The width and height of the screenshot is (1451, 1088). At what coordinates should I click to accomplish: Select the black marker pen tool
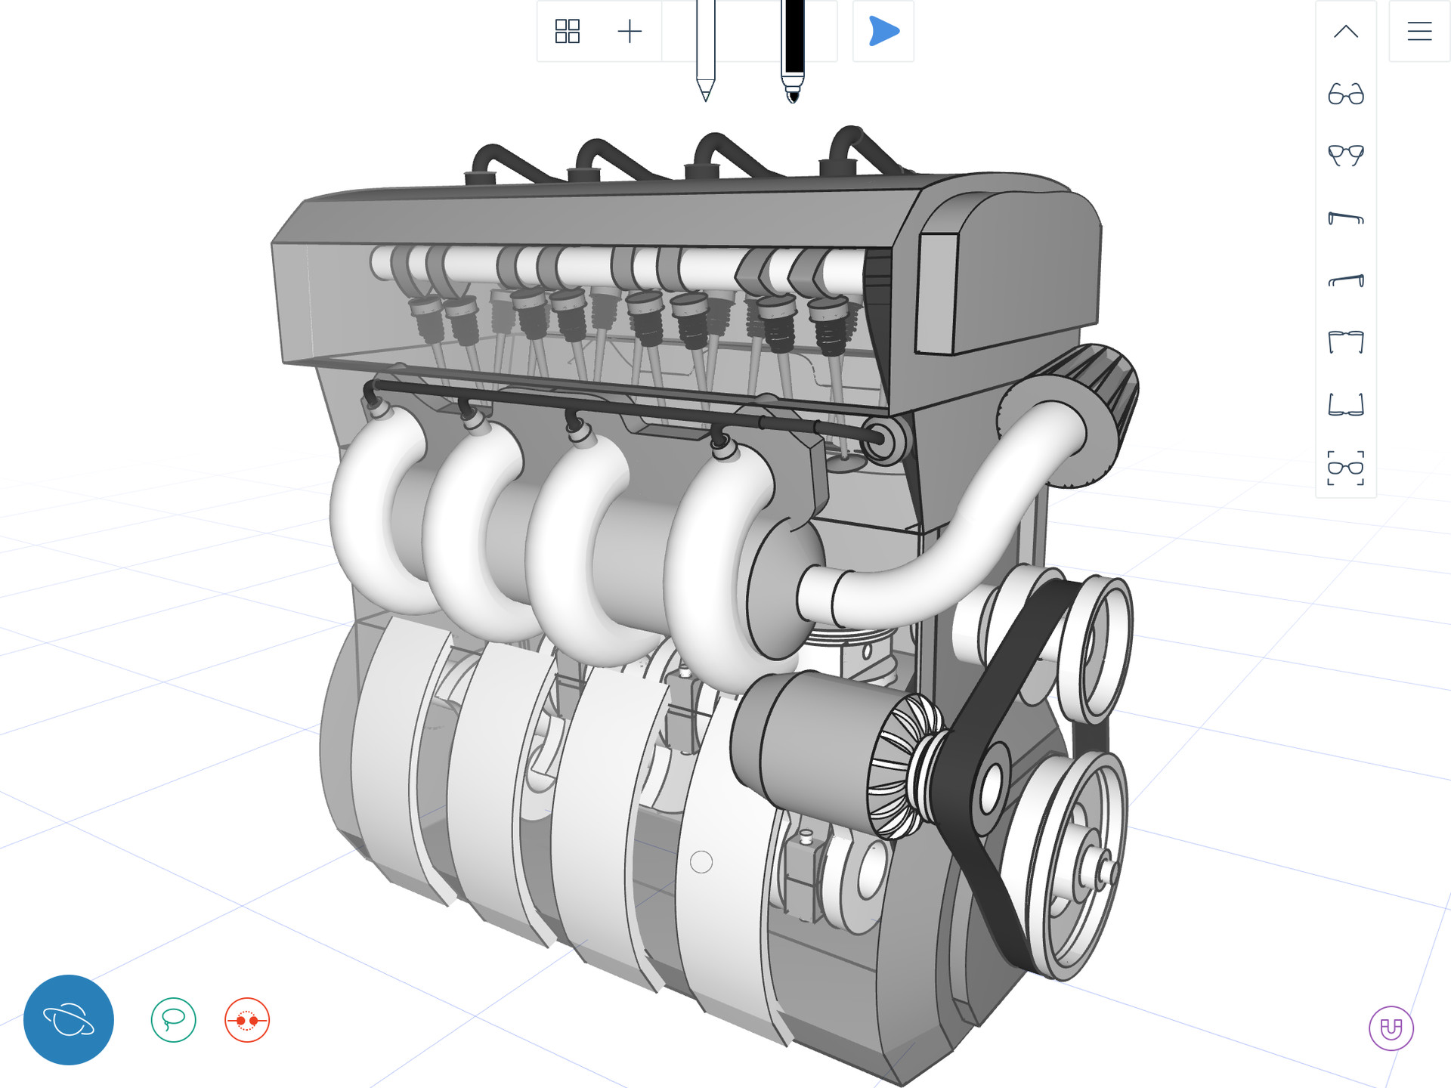point(792,45)
